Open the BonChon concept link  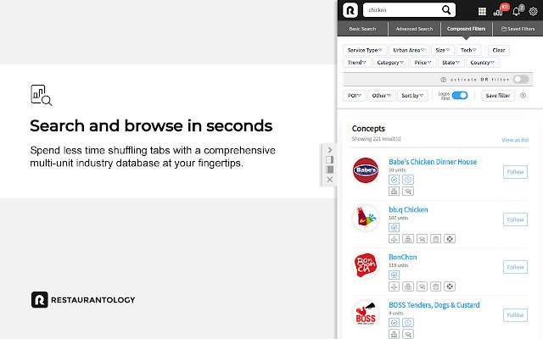pos(403,257)
